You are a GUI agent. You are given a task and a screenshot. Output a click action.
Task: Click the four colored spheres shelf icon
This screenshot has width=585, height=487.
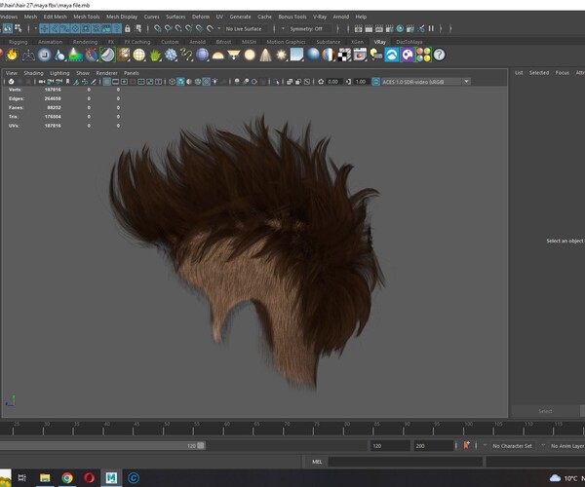[x=423, y=56]
